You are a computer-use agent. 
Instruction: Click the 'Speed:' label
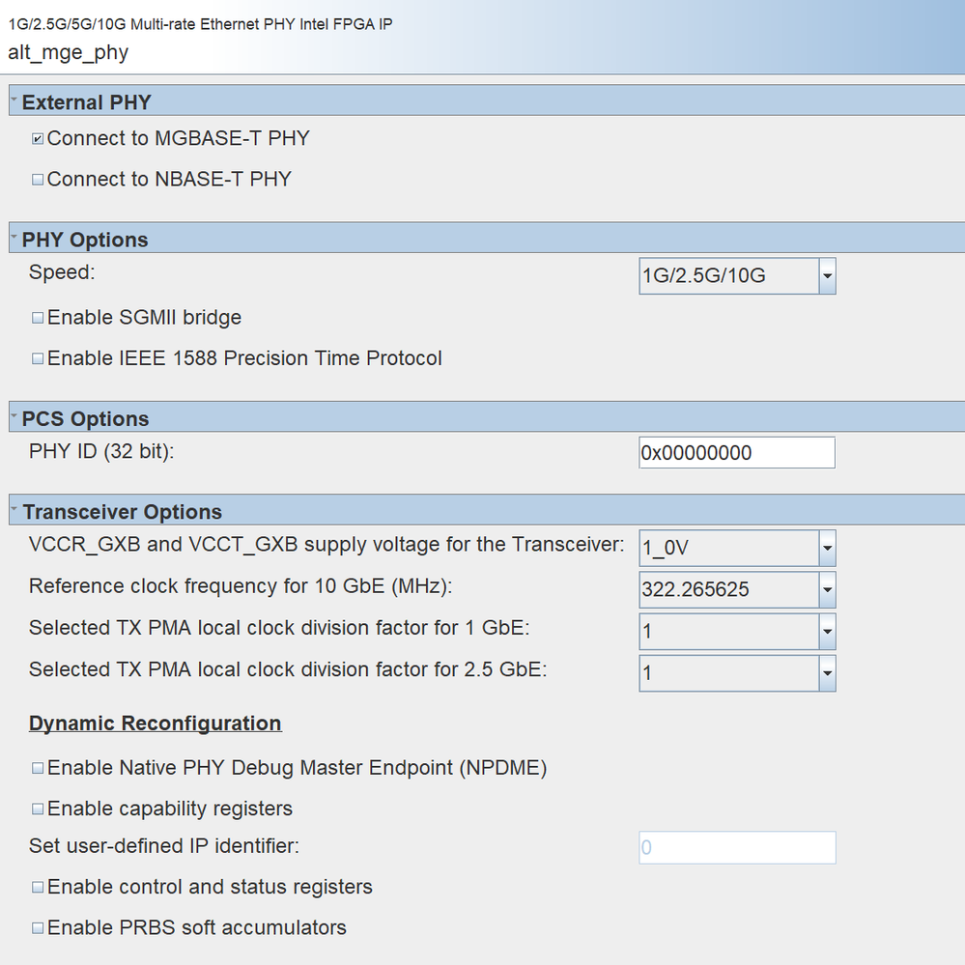[62, 272]
